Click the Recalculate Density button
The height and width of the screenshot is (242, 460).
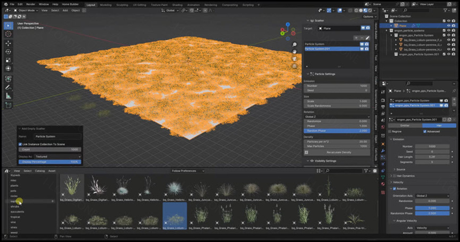337,153
